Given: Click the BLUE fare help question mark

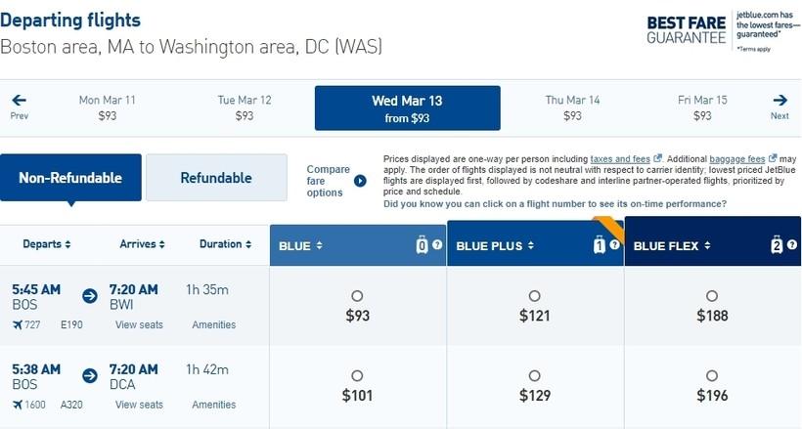Looking at the screenshot, I should pyautogui.click(x=437, y=245).
